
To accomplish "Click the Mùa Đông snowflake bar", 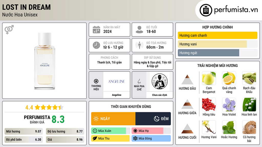I will [x=151, y=138].
